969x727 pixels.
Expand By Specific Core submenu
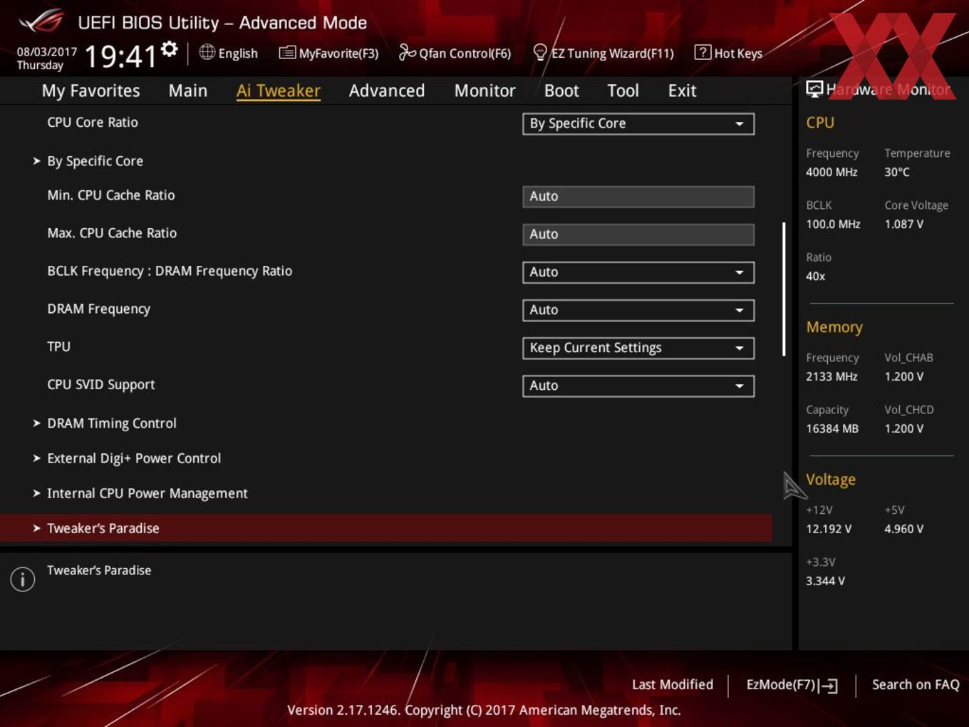(95, 161)
